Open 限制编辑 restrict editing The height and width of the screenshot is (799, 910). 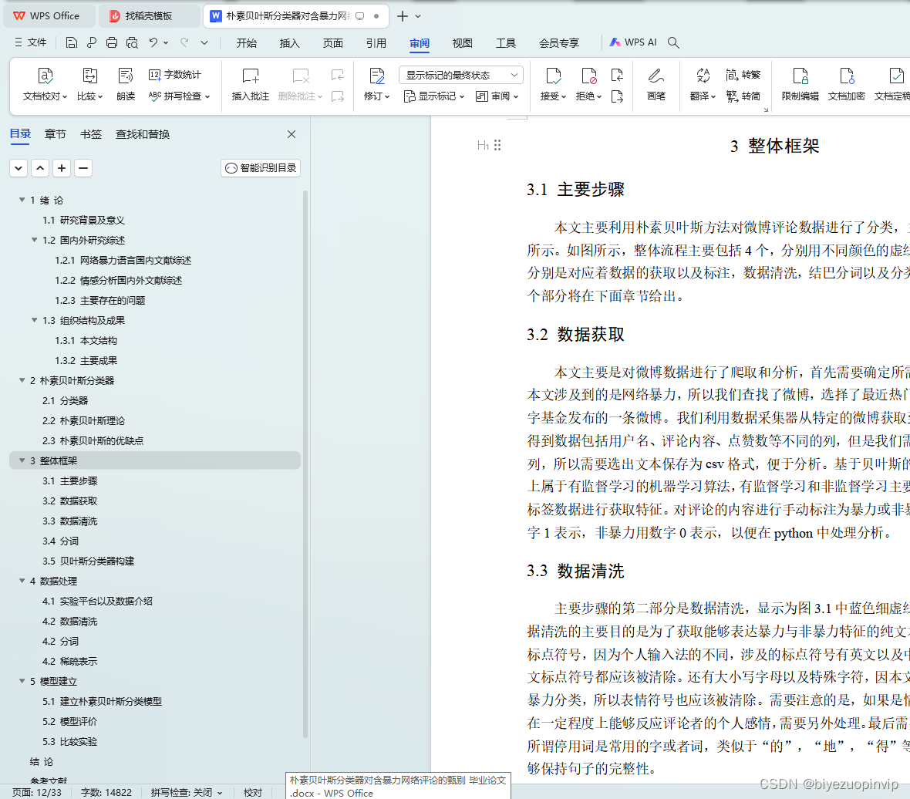point(802,85)
